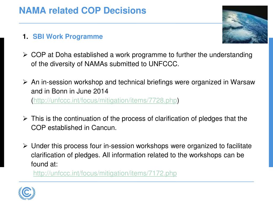Click the arrow bullet before COP at Doha

25,55
